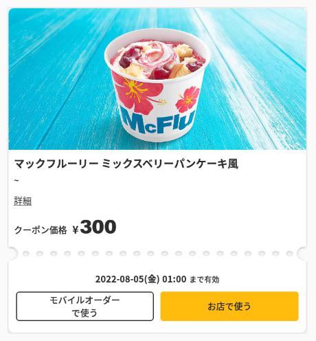Screen dimensions: 316x341
Task: Click the McFlurry cup product photo
Action: point(157,85)
